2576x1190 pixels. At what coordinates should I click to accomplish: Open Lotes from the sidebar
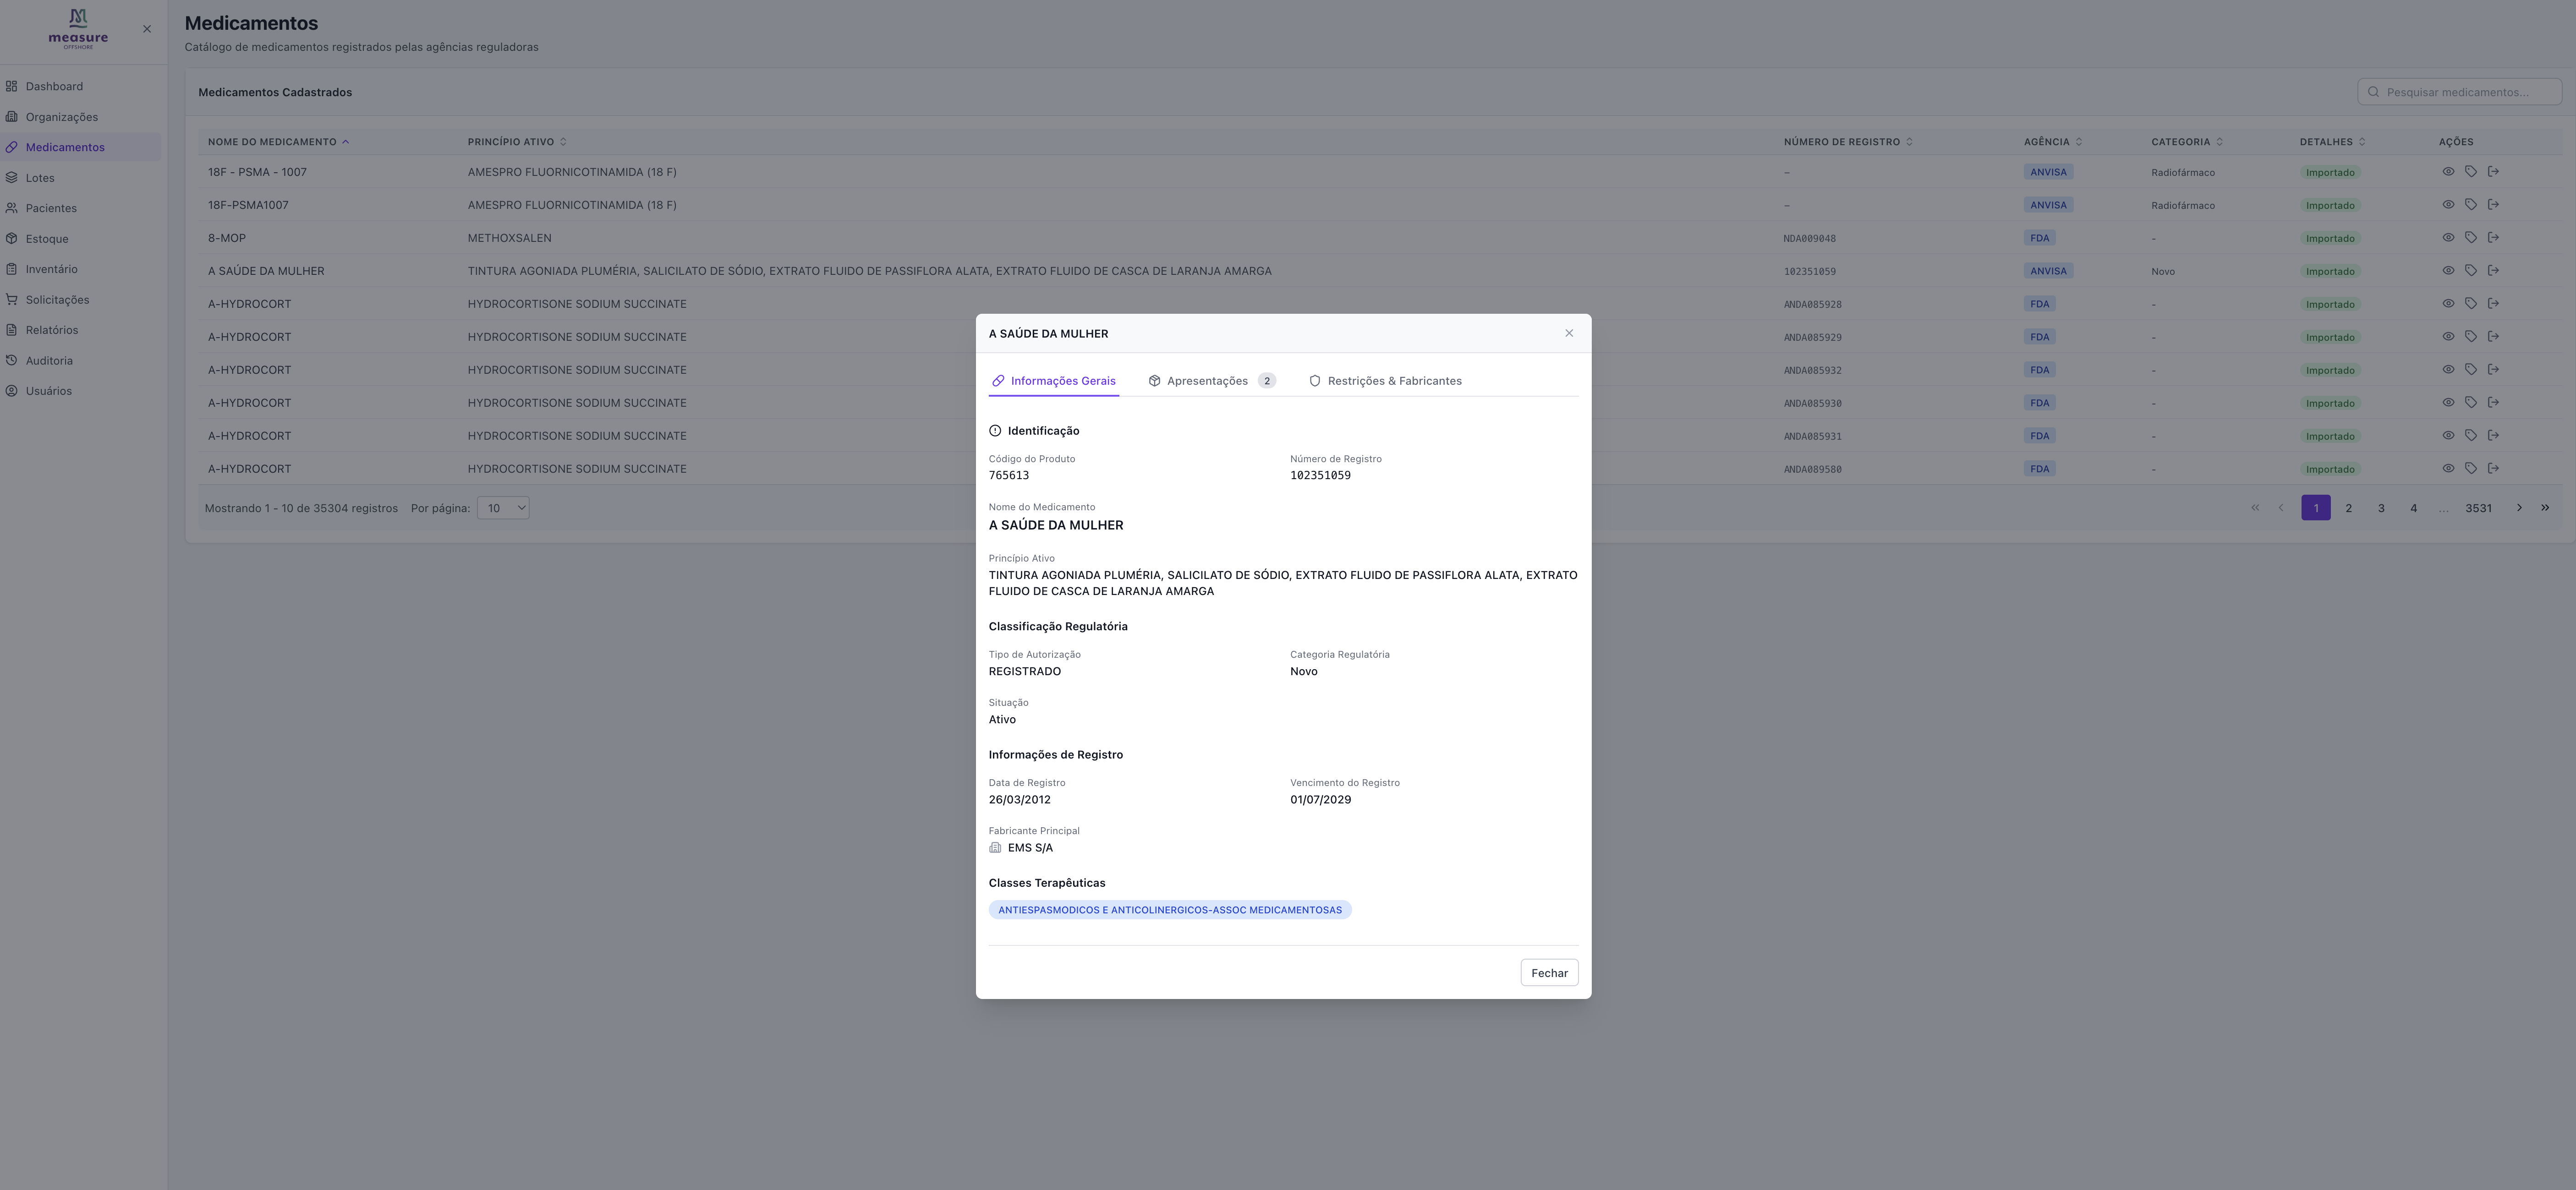click(40, 178)
